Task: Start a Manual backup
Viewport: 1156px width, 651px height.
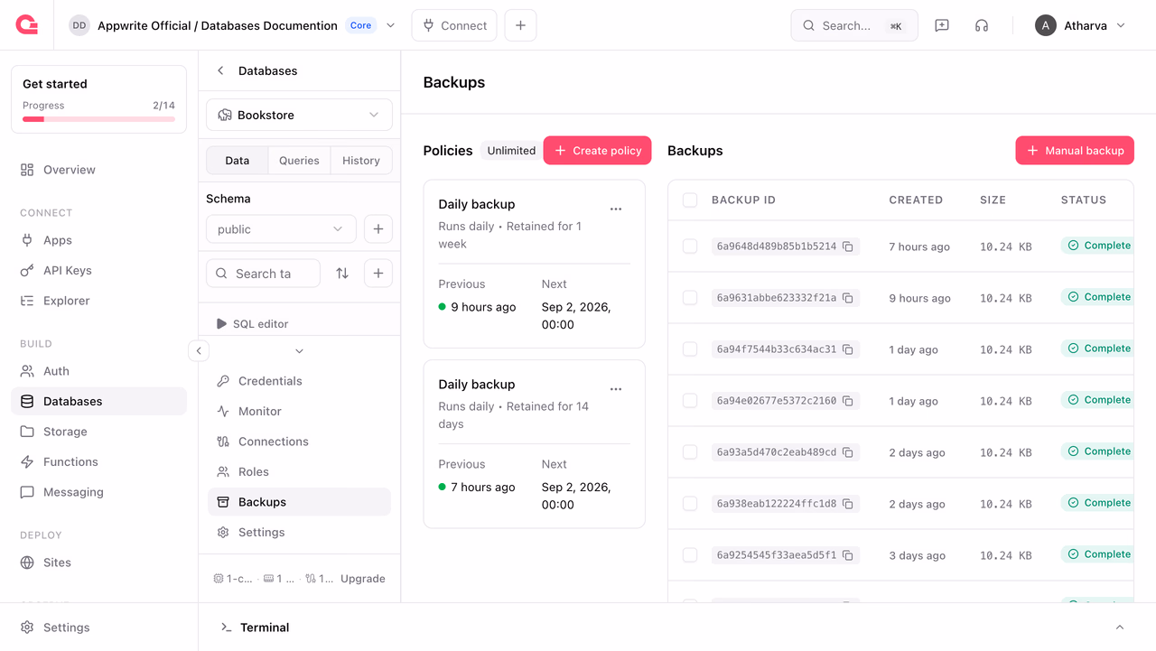Action: [1075, 151]
